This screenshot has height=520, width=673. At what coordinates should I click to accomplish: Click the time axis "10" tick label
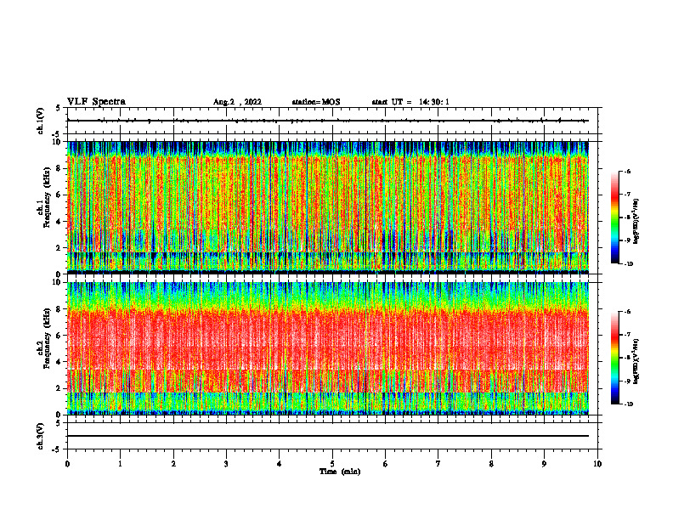click(597, 464)
